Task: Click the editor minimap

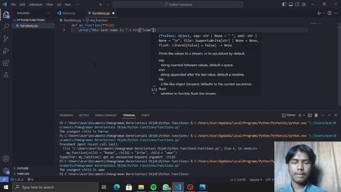Action: click(316, 23)
